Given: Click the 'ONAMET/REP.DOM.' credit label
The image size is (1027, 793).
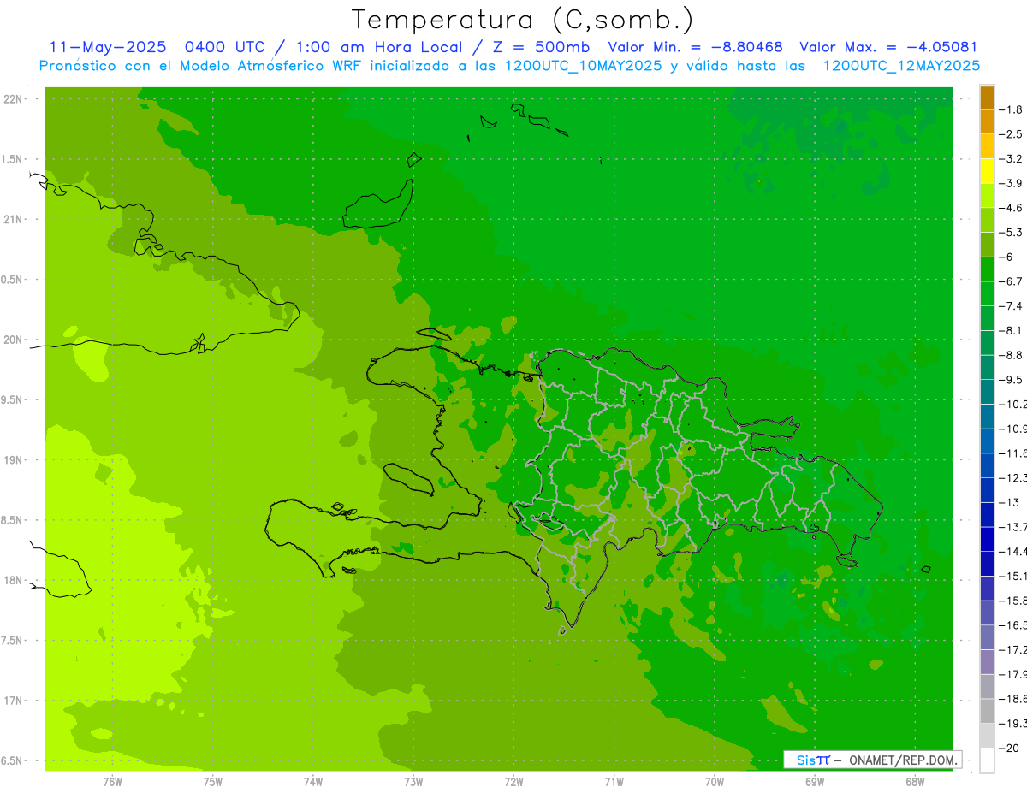Looking at the screenshot, I should coord(904,760).
